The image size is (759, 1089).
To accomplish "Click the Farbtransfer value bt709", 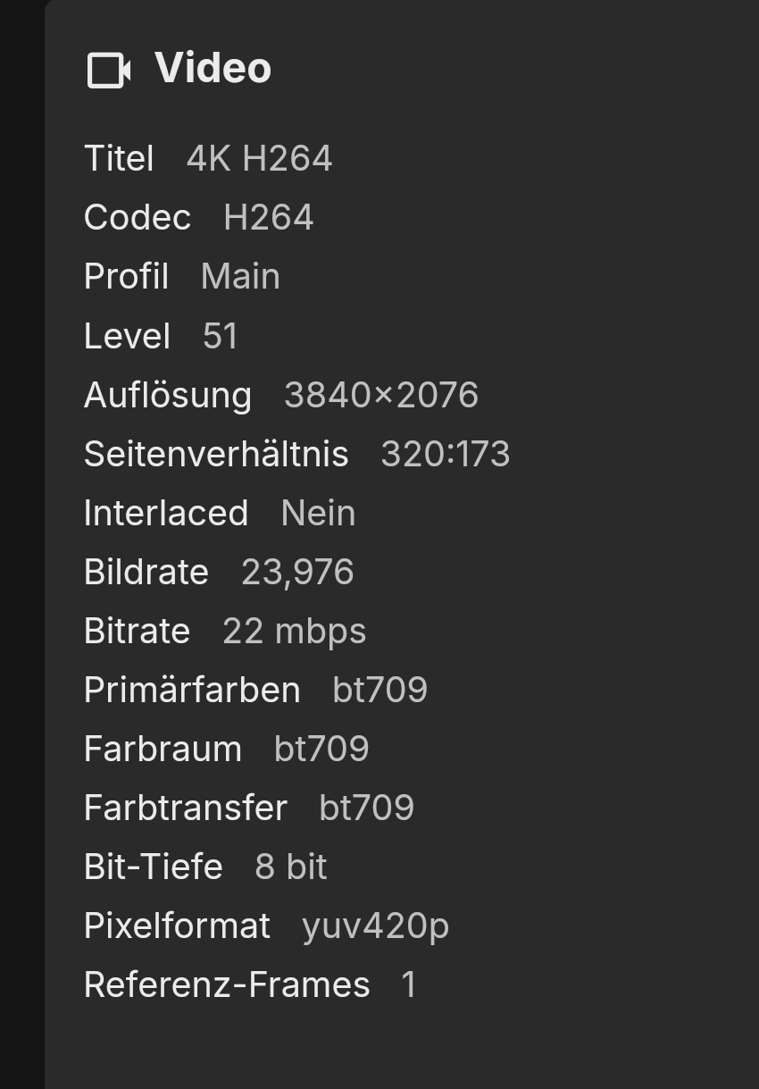I will [366, 808].
